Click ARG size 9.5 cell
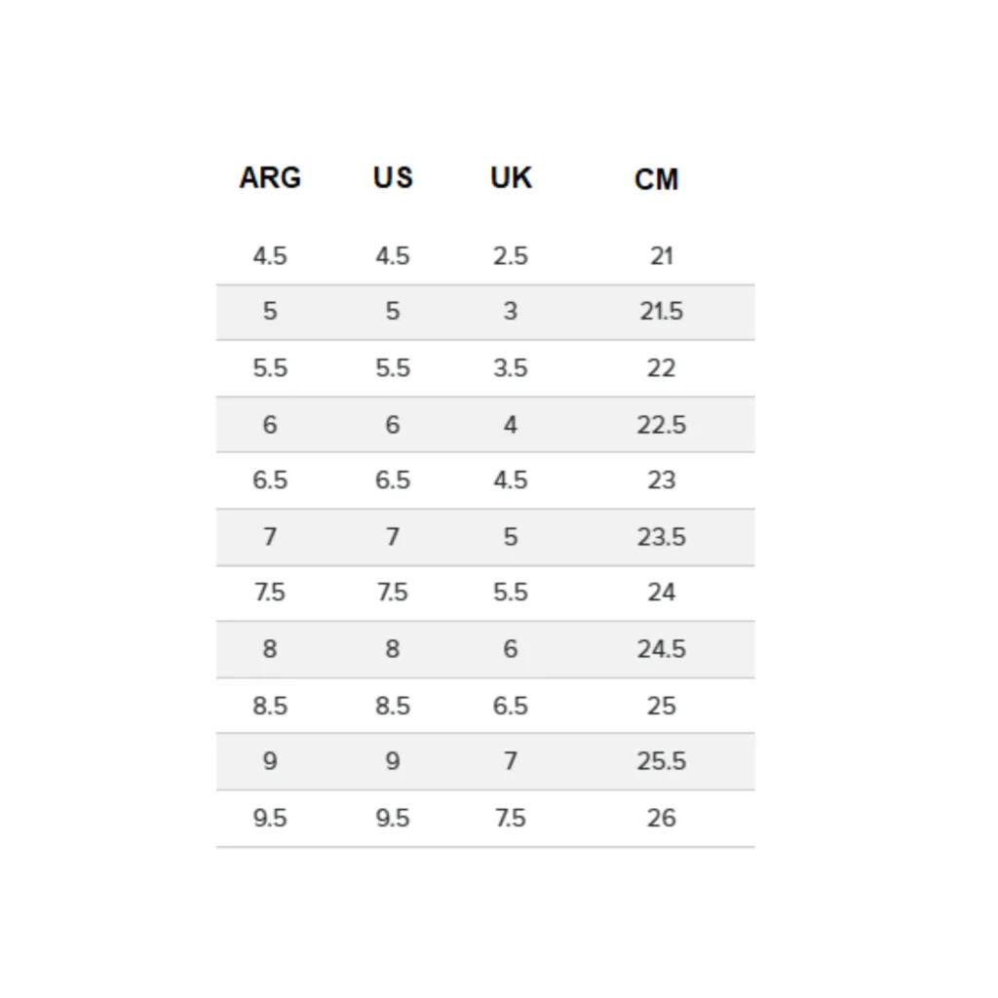 coord(270,818)
